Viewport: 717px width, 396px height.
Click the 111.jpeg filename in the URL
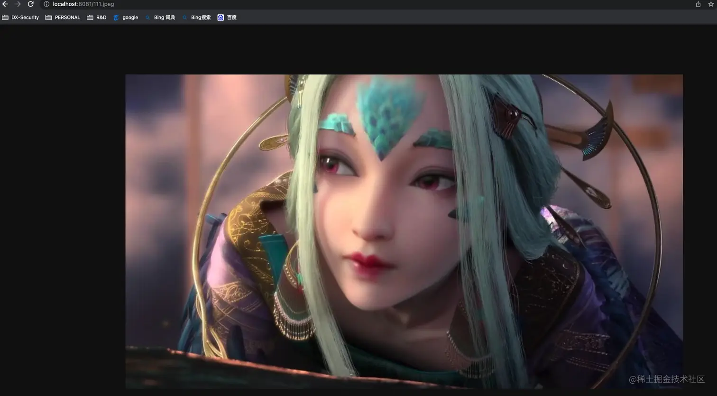coord(103,4)
